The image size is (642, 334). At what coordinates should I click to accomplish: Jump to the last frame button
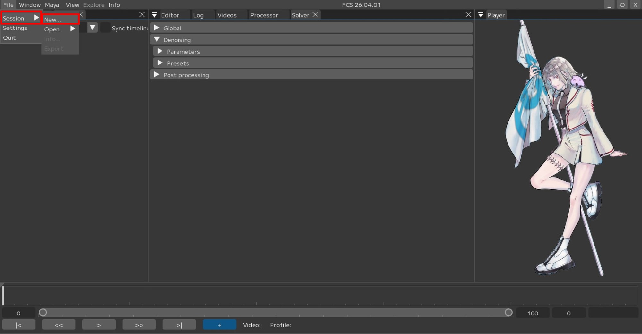coord(179,325)
